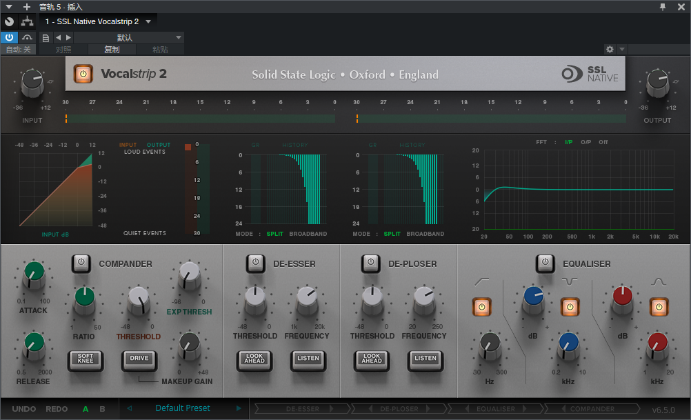Toggle the De-Esser section power button
This screenshot has height=420, width=691.
point(256,263)
